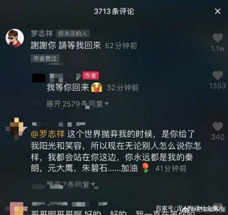Open 罗志祥 username in first comment

click(x=42, y=33)
